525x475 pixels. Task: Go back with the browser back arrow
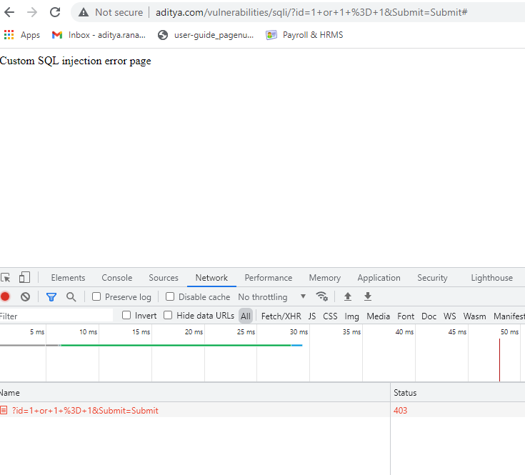pyautogui.click(x=9, y=12)
